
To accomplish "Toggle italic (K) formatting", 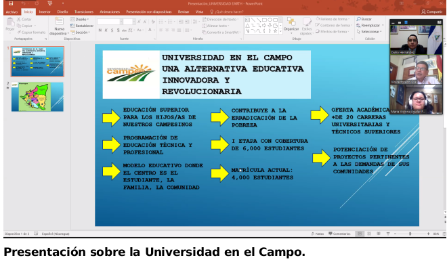I will [x=106, y=30].
